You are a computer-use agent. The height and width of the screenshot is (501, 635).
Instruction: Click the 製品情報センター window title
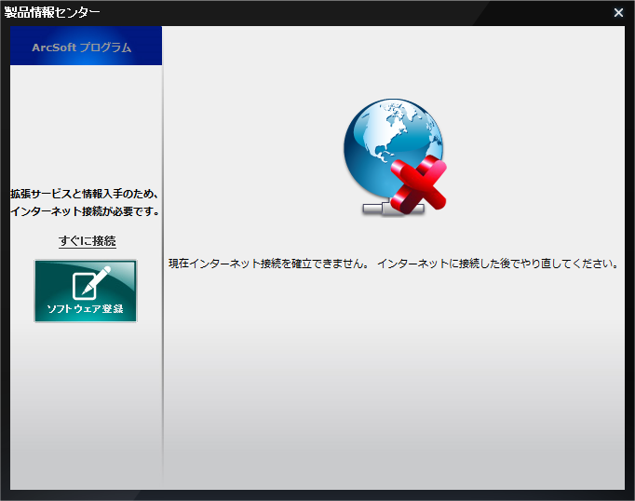click(x=52, y=12)
